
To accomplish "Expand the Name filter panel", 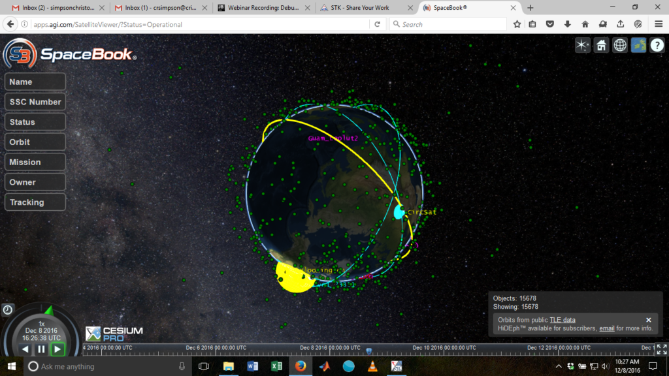I will point(35,82).
